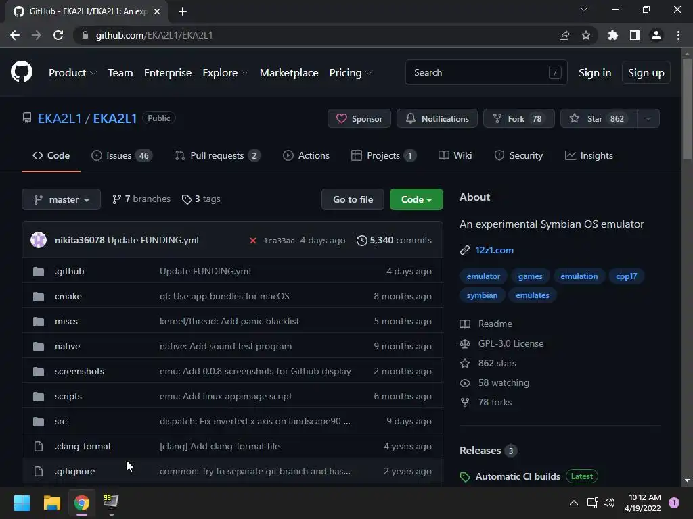Select the symbian topic tag
This screenshot has height=519, width=693.
pos(482,295)
